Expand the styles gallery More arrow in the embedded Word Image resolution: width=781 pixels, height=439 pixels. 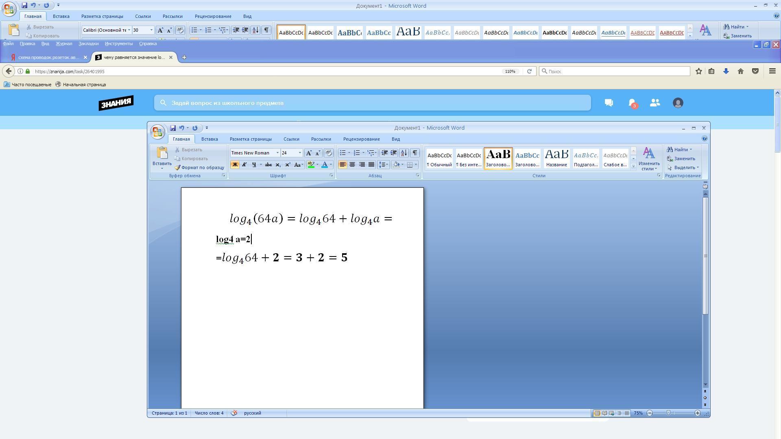tap(633, 166)
